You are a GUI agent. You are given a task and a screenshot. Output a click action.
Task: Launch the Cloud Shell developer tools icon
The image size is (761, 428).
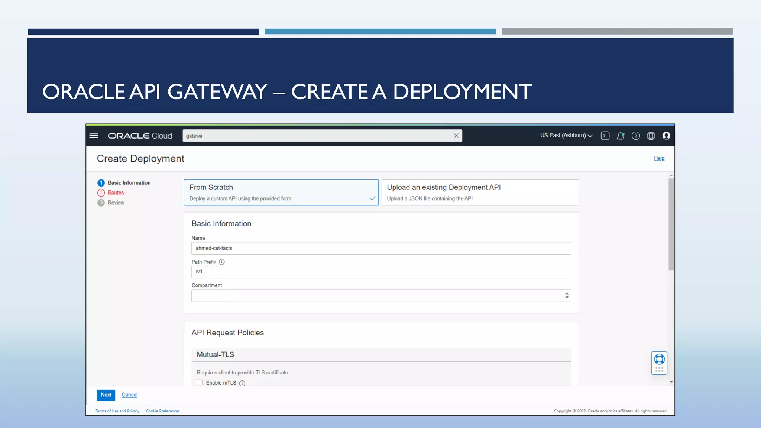point(605,136)
